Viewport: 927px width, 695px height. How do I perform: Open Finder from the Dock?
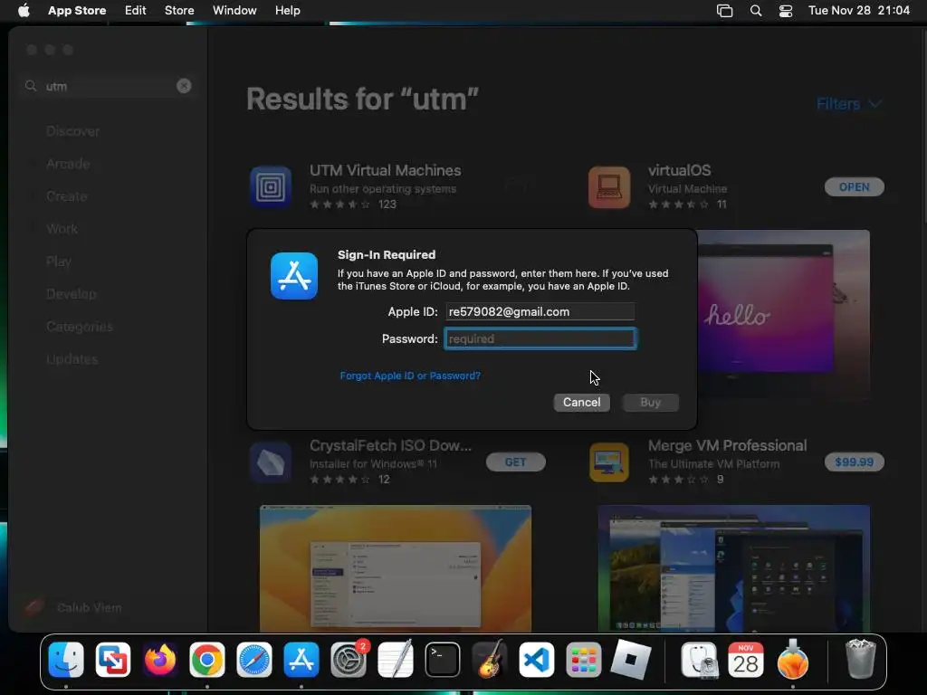coord(66,660)
